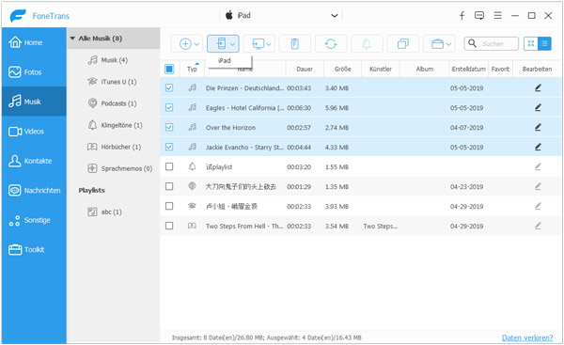Sort by Größe column header
564x345 pixels.
pos(342,69)
